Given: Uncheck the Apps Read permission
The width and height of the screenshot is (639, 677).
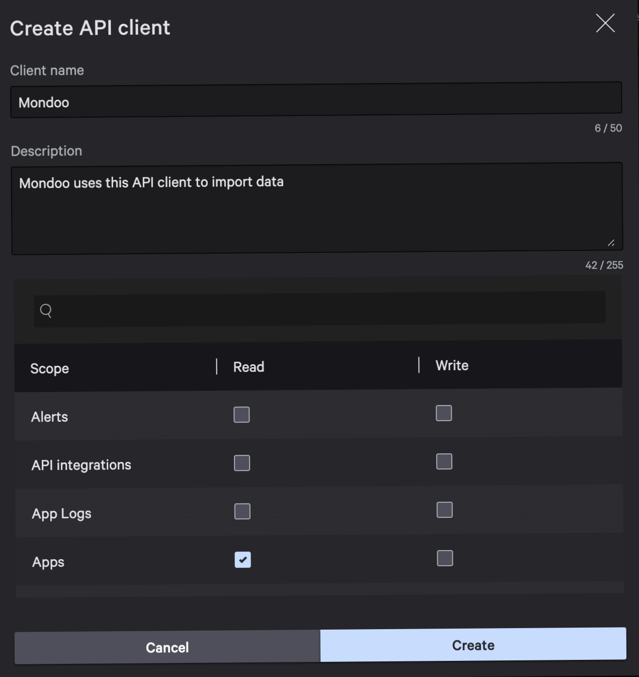Looking at the screenshot, I should pyautogui.click(x=242, y=560).
